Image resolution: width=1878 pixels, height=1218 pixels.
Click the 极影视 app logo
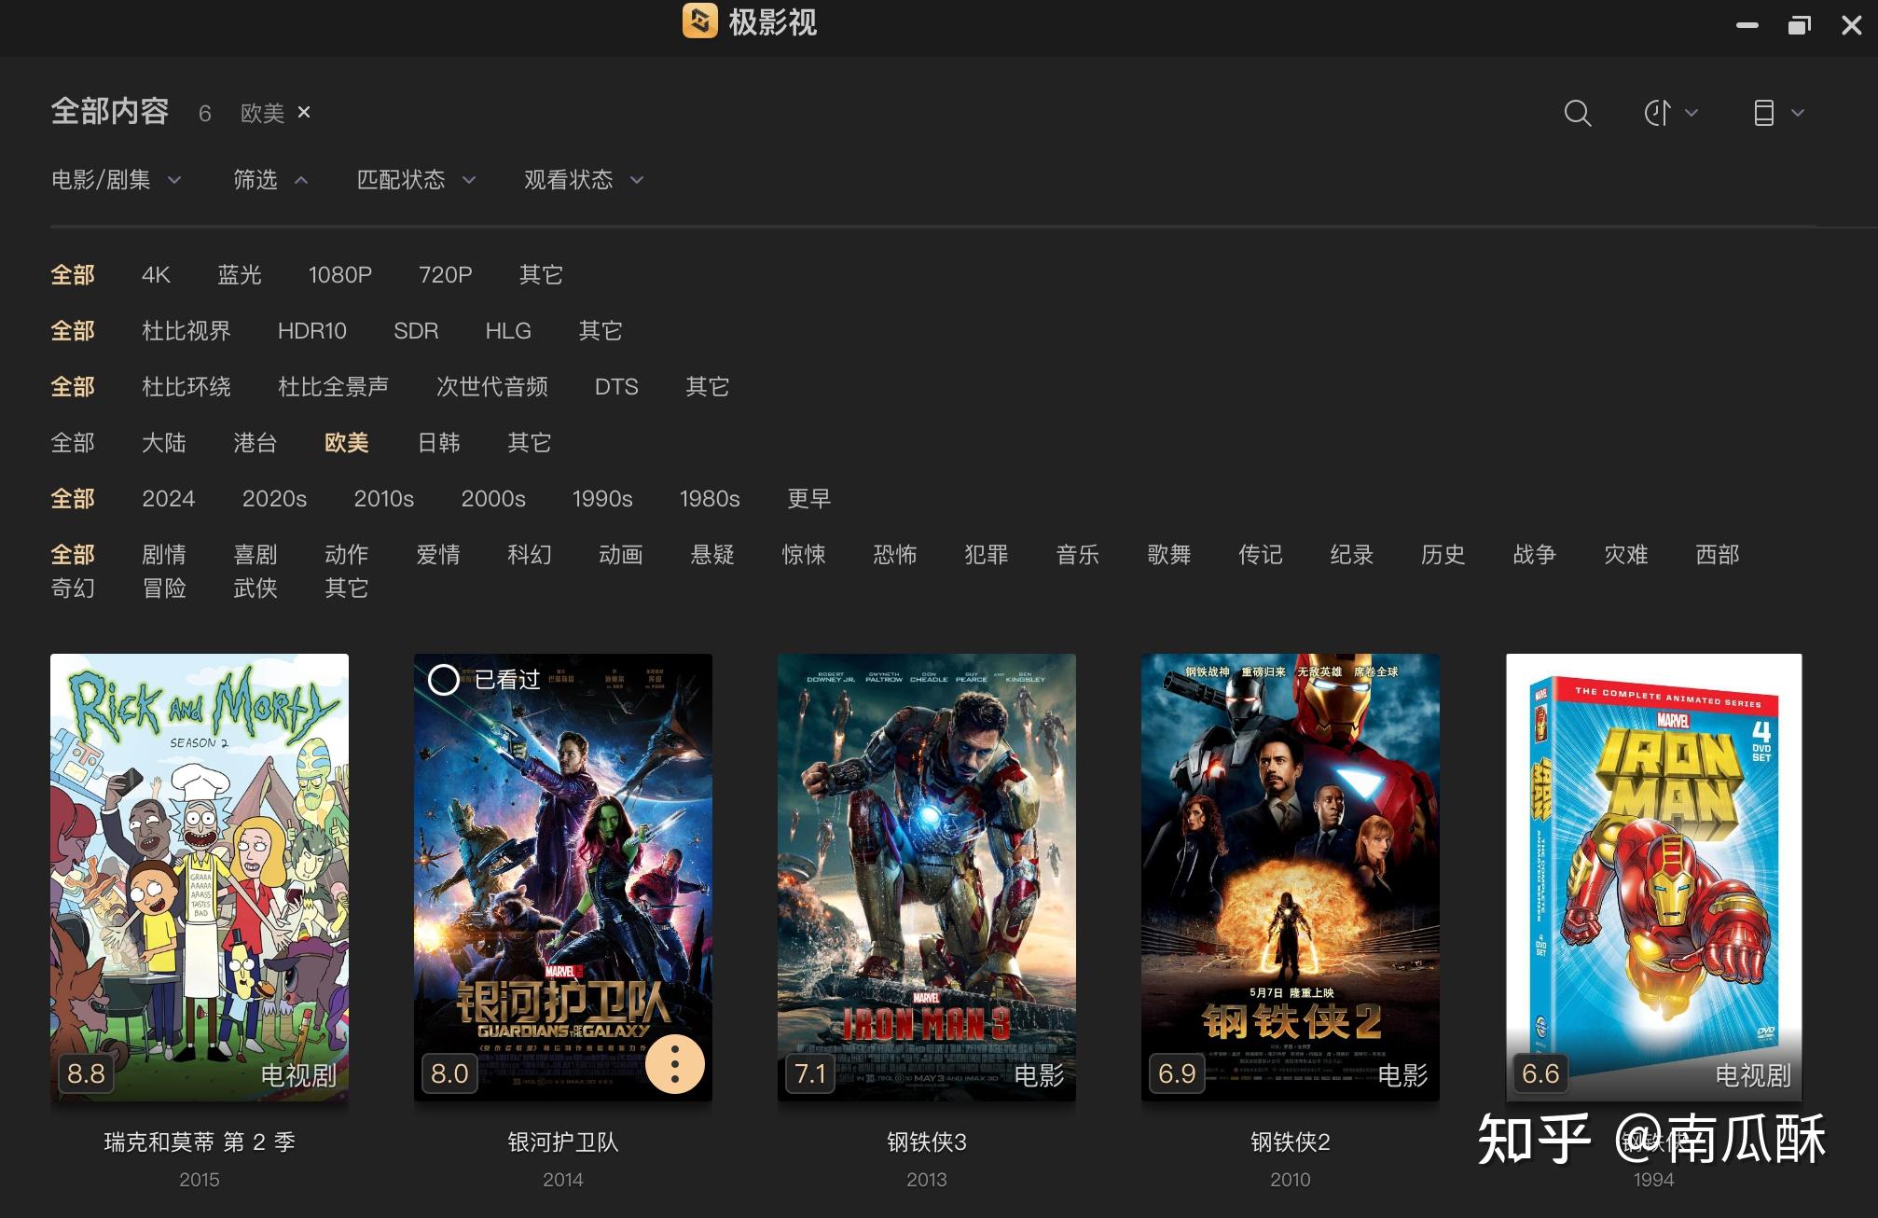coord(699,21)
